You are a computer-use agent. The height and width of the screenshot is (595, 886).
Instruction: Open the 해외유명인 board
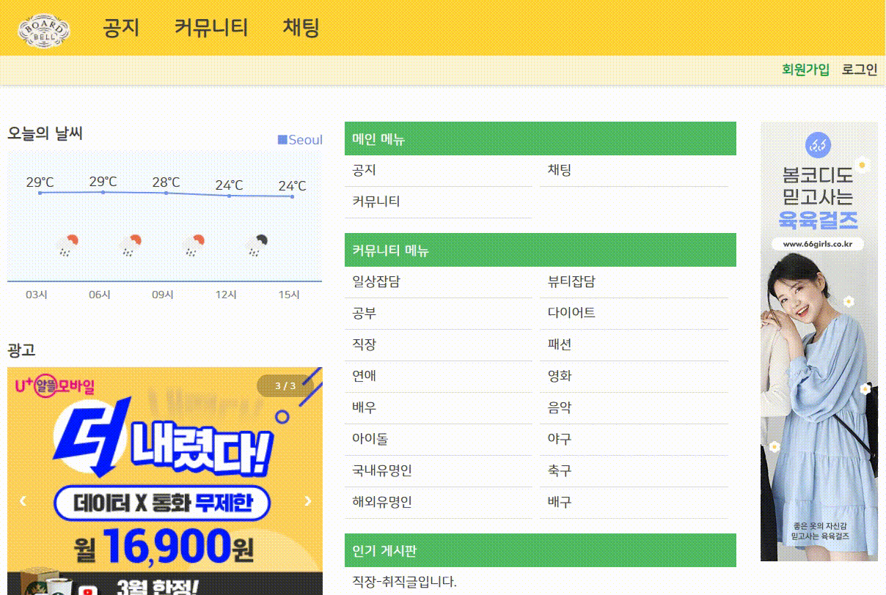pos(438,503)
